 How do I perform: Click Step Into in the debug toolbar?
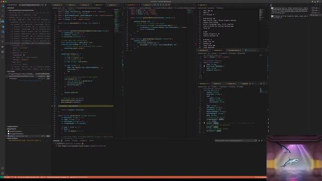160,5
